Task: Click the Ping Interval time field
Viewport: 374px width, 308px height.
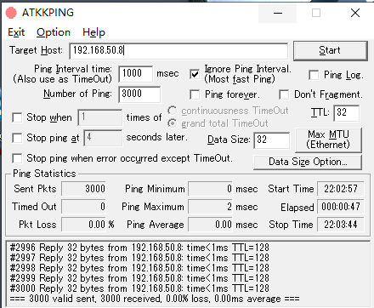Action: point(135,74)
